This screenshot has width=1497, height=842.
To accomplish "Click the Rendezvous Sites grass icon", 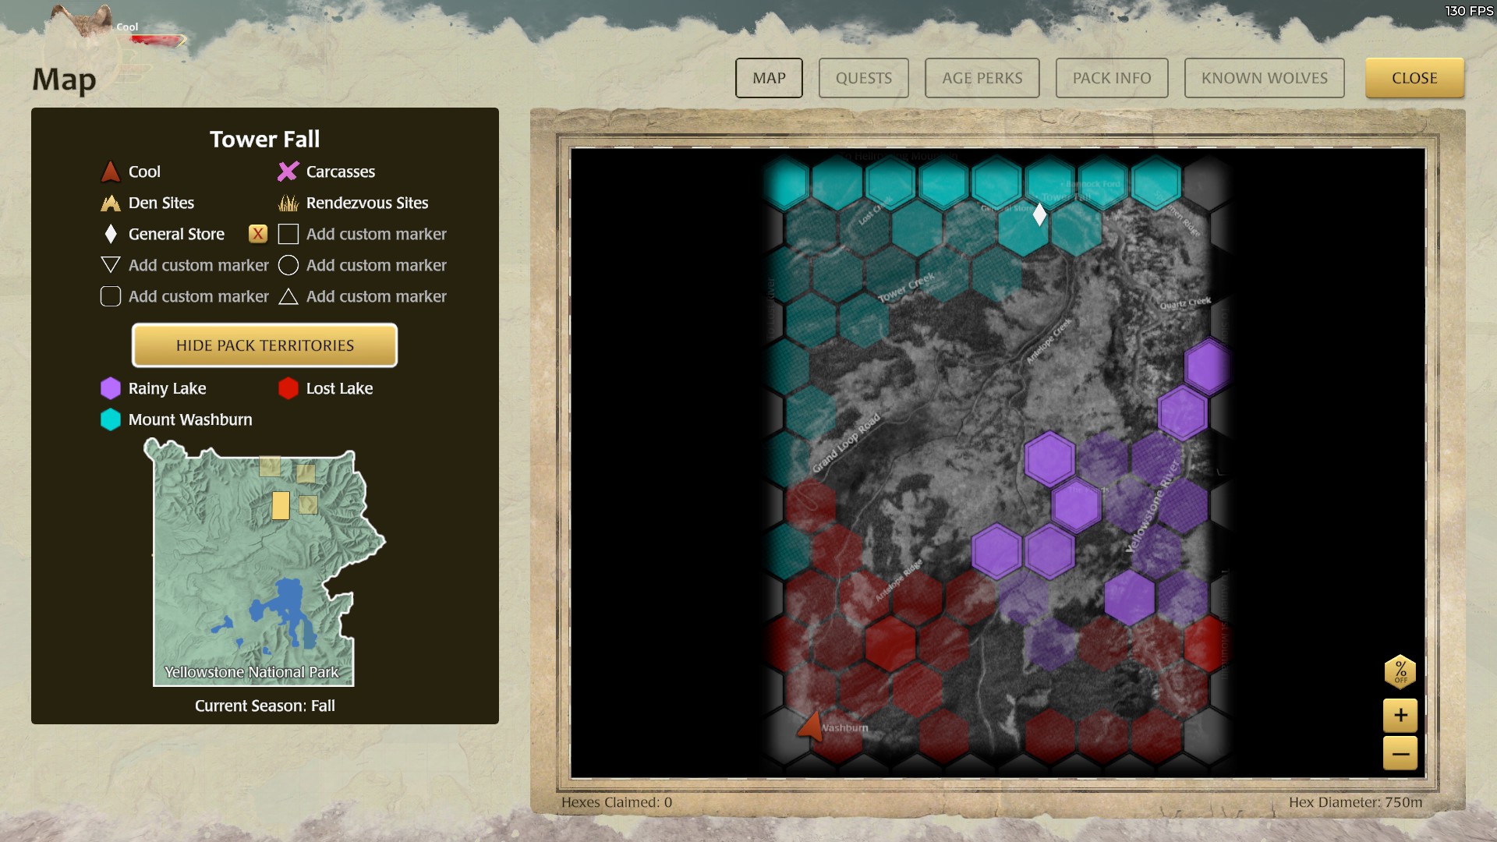I will 288,203.
